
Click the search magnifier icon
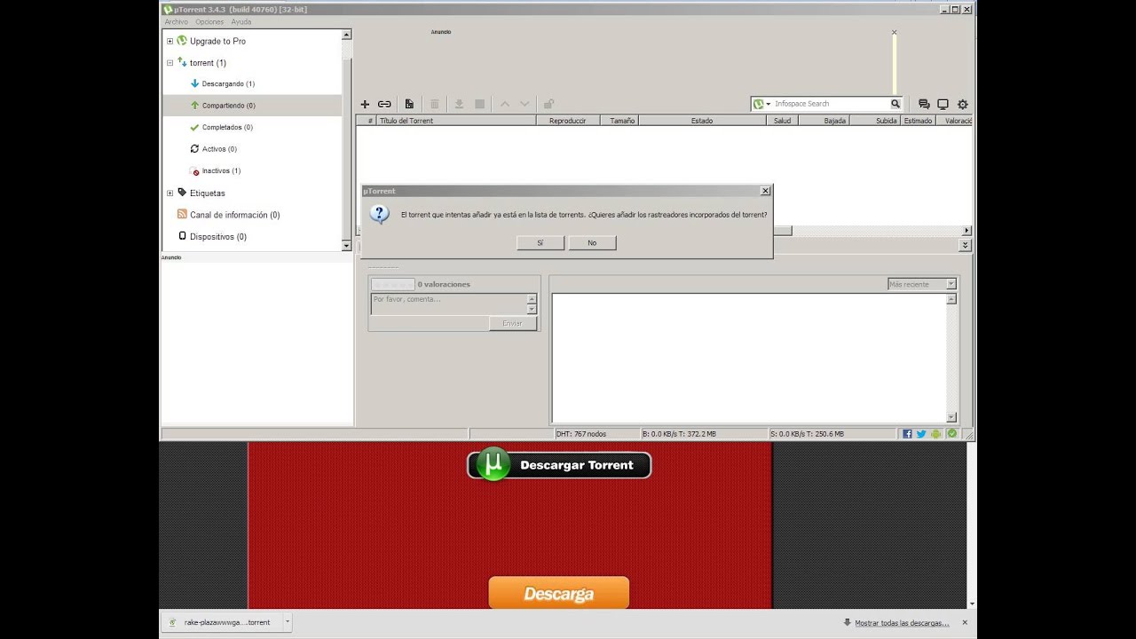pos(895,104)
